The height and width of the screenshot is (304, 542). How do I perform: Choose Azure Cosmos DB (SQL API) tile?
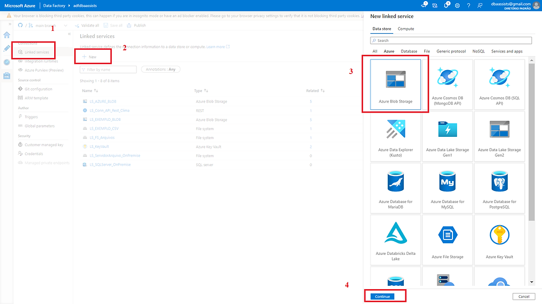click(499, 84)
